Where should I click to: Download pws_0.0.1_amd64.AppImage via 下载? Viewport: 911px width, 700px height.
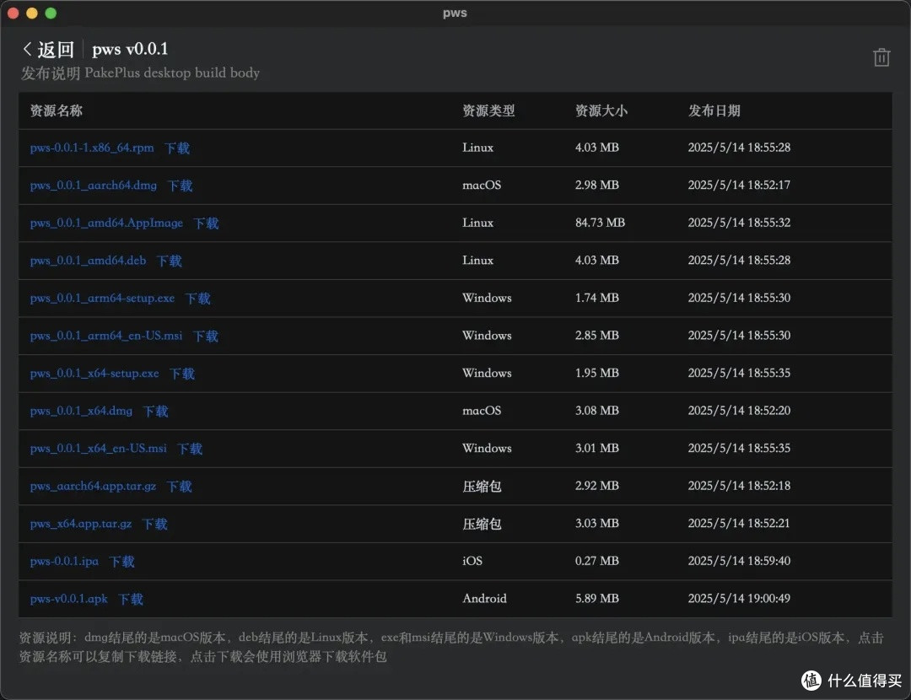click(x=206, y=223)
